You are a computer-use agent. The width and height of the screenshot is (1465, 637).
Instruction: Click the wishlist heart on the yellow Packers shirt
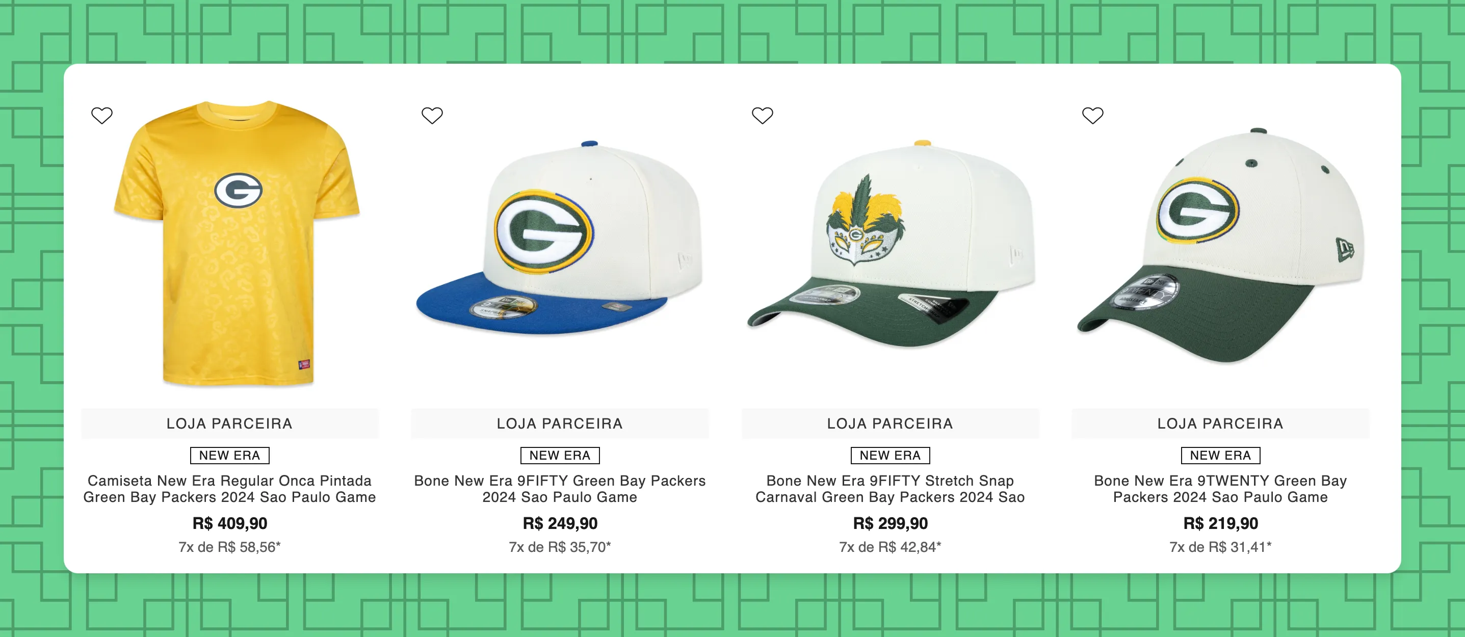coord(102,115)
